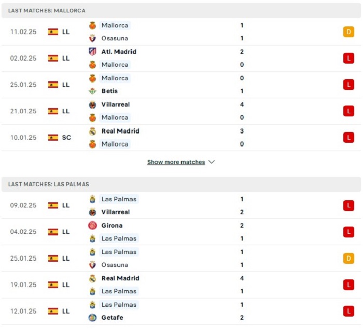Click the loss badge for the 02.02.25 match
This screenshot has width=363, height=329.
(348, 58)
